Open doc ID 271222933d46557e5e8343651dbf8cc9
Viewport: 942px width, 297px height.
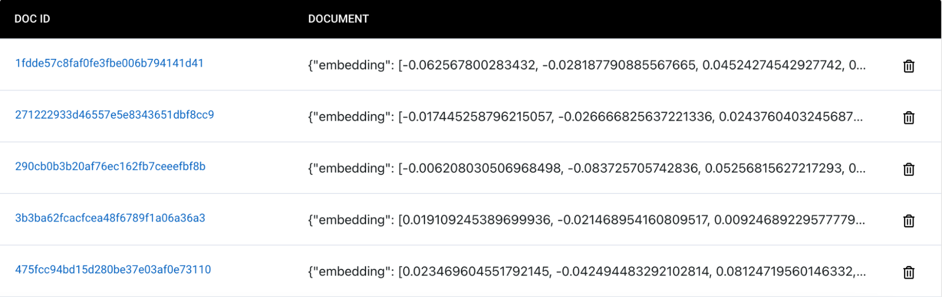click(115, 115)
